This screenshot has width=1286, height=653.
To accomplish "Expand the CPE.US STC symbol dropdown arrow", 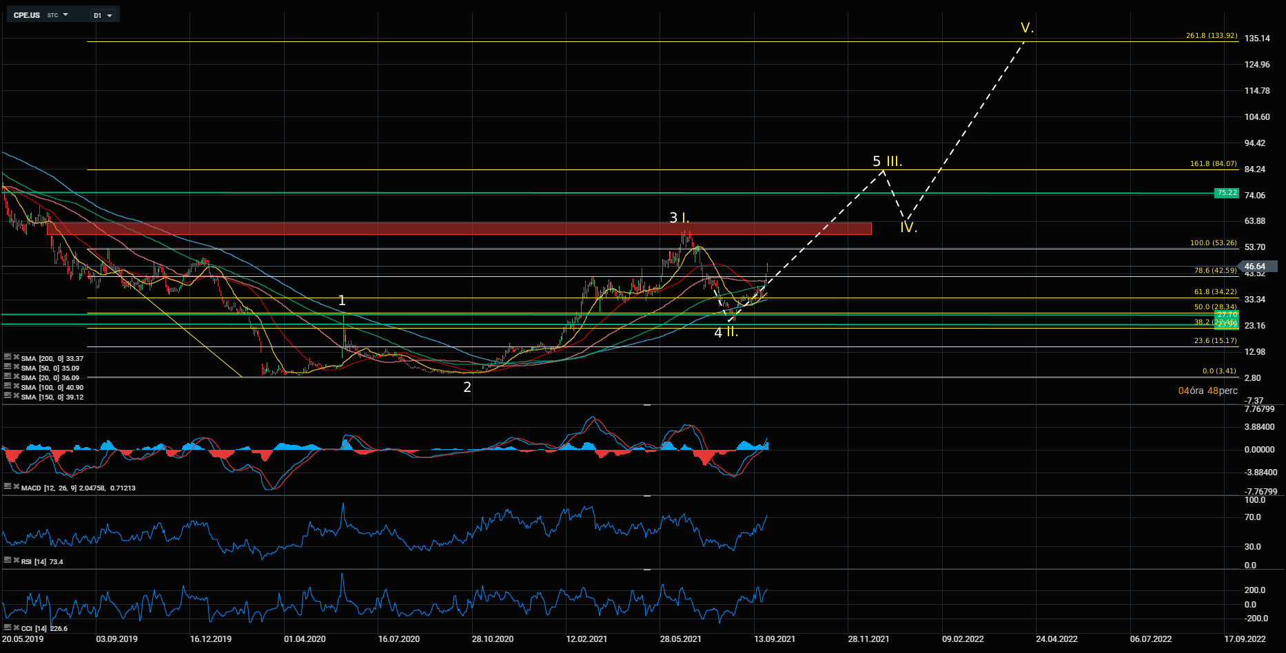I will (65, 14).
